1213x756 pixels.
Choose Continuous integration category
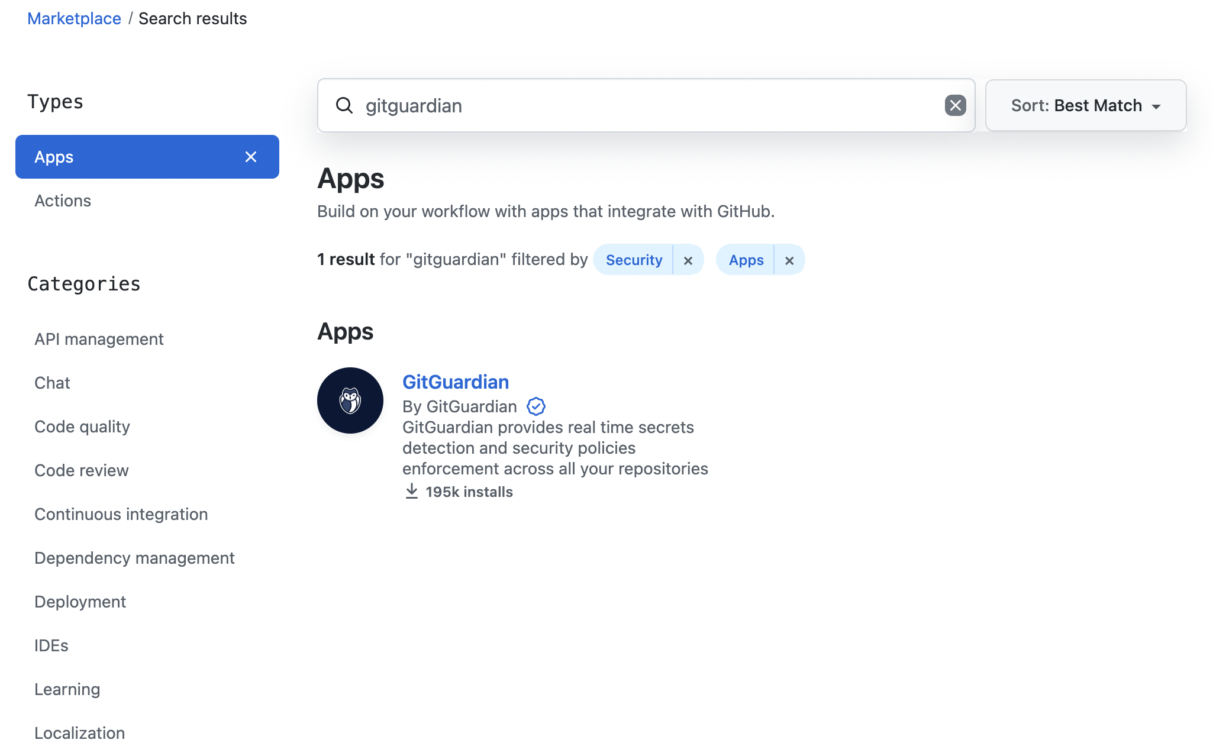pos(121,514)
